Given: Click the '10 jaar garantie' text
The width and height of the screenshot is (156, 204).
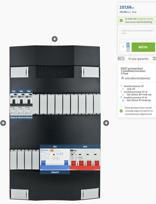Looking at the screenshot, I should click(x=138, y=59).
